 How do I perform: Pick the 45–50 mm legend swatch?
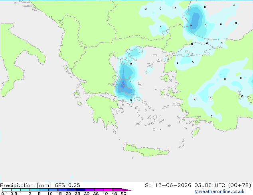click(117, 190)
